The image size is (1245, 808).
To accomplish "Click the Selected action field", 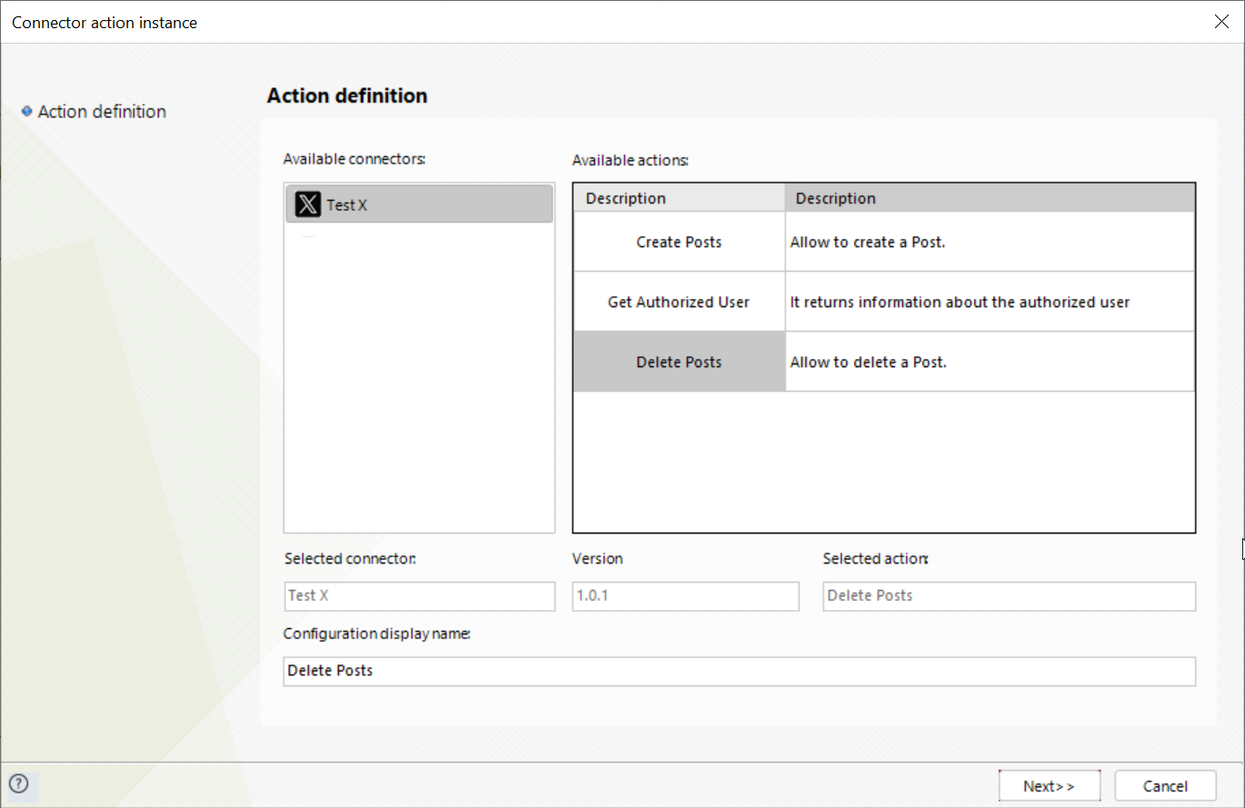I will point(1009,596).
